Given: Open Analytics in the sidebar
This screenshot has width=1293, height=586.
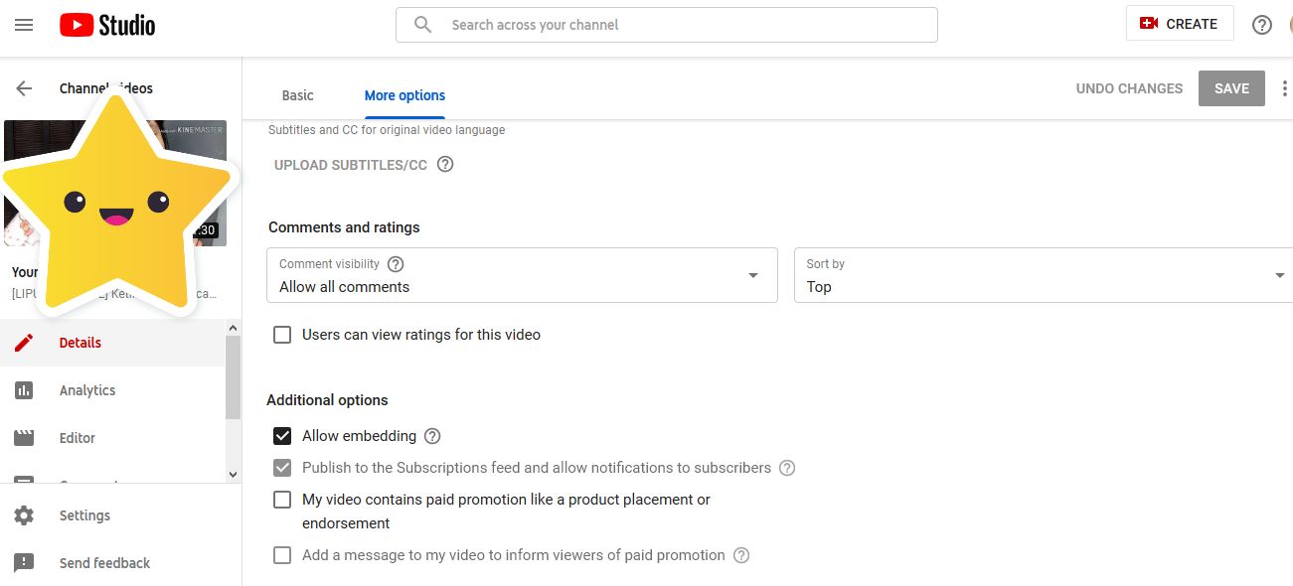Looking at the screenshot, I should coord(113,390).
